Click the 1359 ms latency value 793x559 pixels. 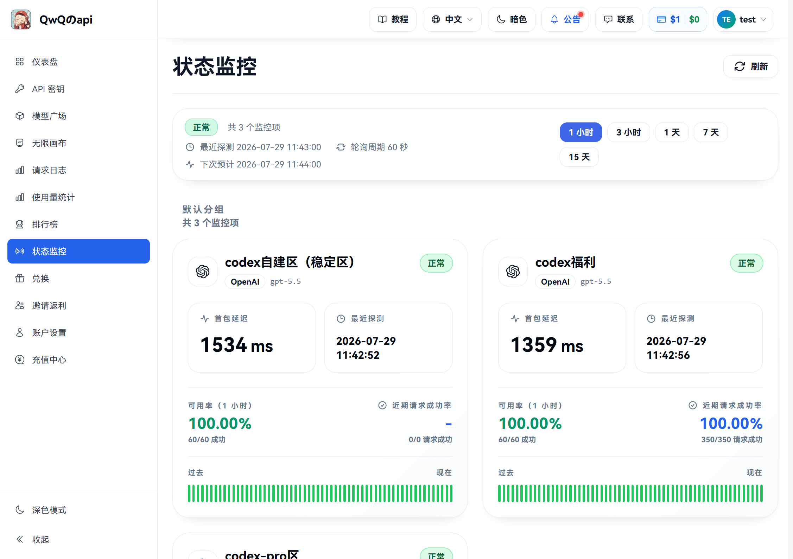(x=547, y=345)
